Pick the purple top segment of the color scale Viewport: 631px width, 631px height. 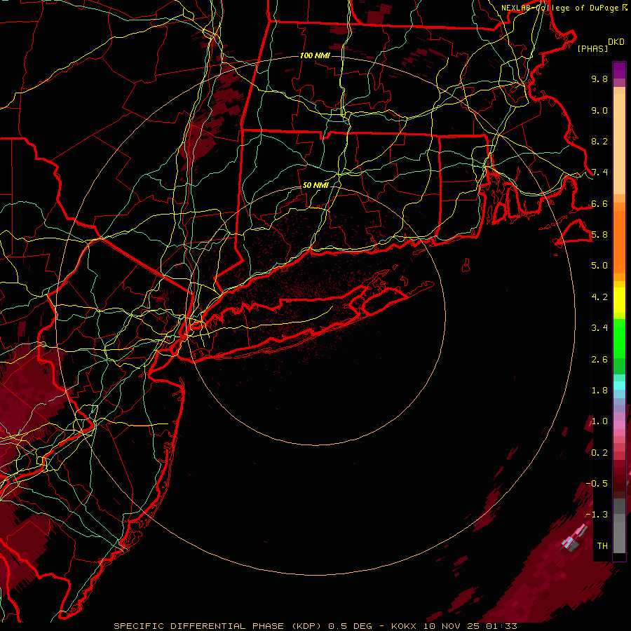[619, 70]
